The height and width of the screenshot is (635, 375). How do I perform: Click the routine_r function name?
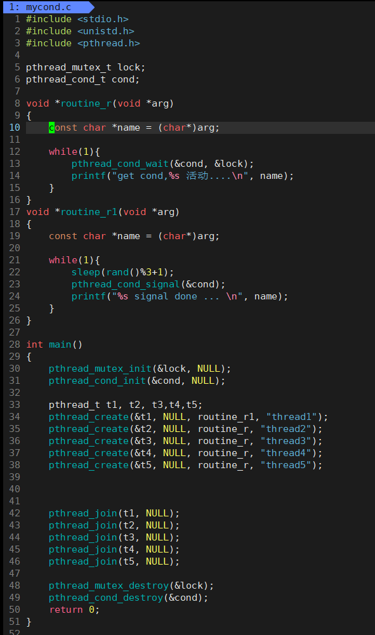(x=86, y=103)
